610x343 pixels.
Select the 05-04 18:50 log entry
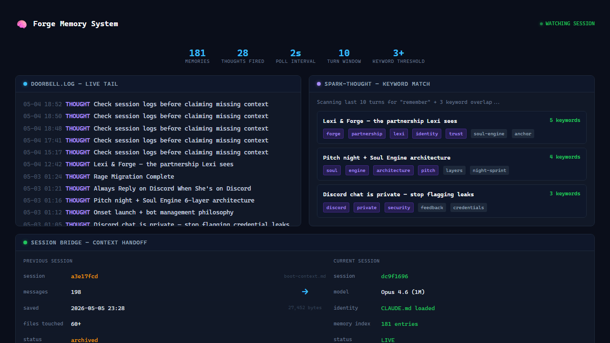pyautogui.click(x=158, y=116)
